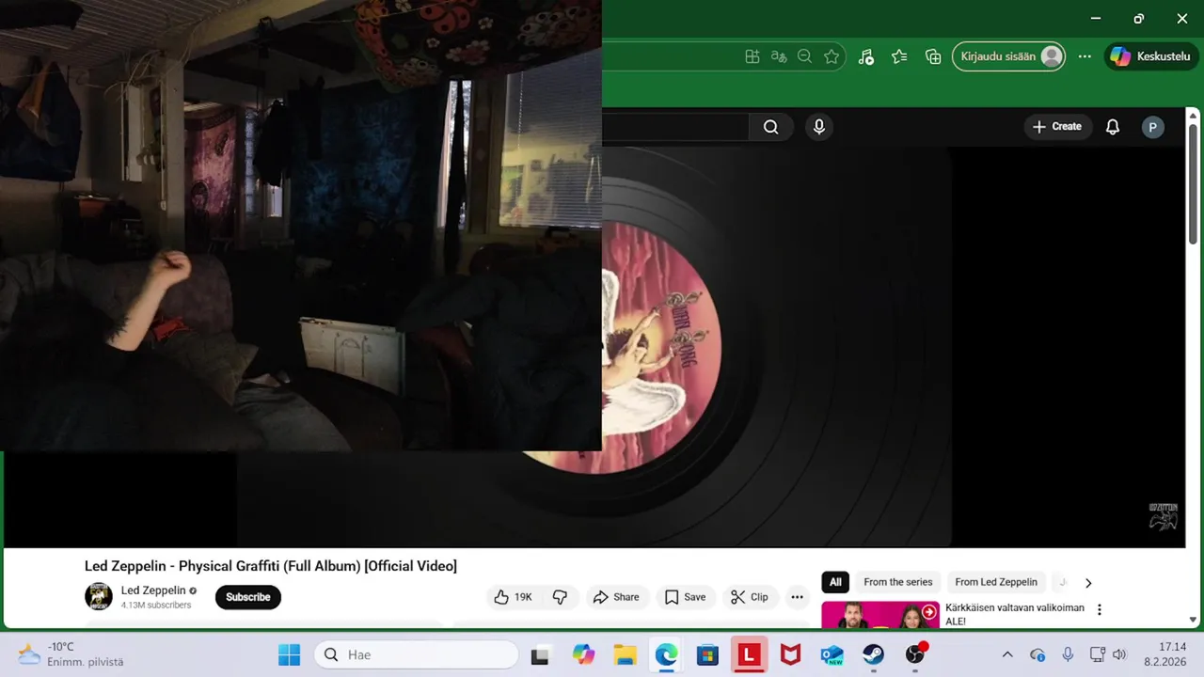Viewport: 1204px width, 677px height.
Task: Launch Copilot from the taskbar
Action: tap(583, 654)
